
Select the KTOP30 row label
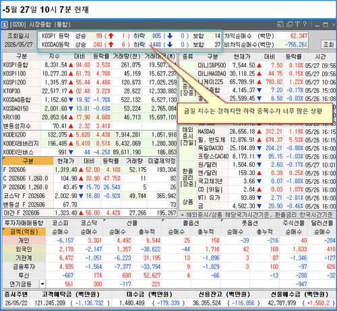coord(11,91)
